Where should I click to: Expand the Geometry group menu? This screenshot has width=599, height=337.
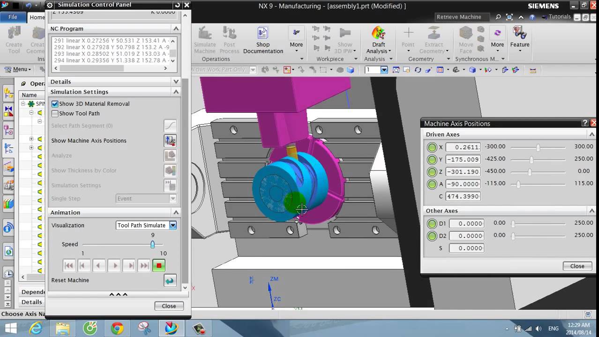(x=448, y=59)
